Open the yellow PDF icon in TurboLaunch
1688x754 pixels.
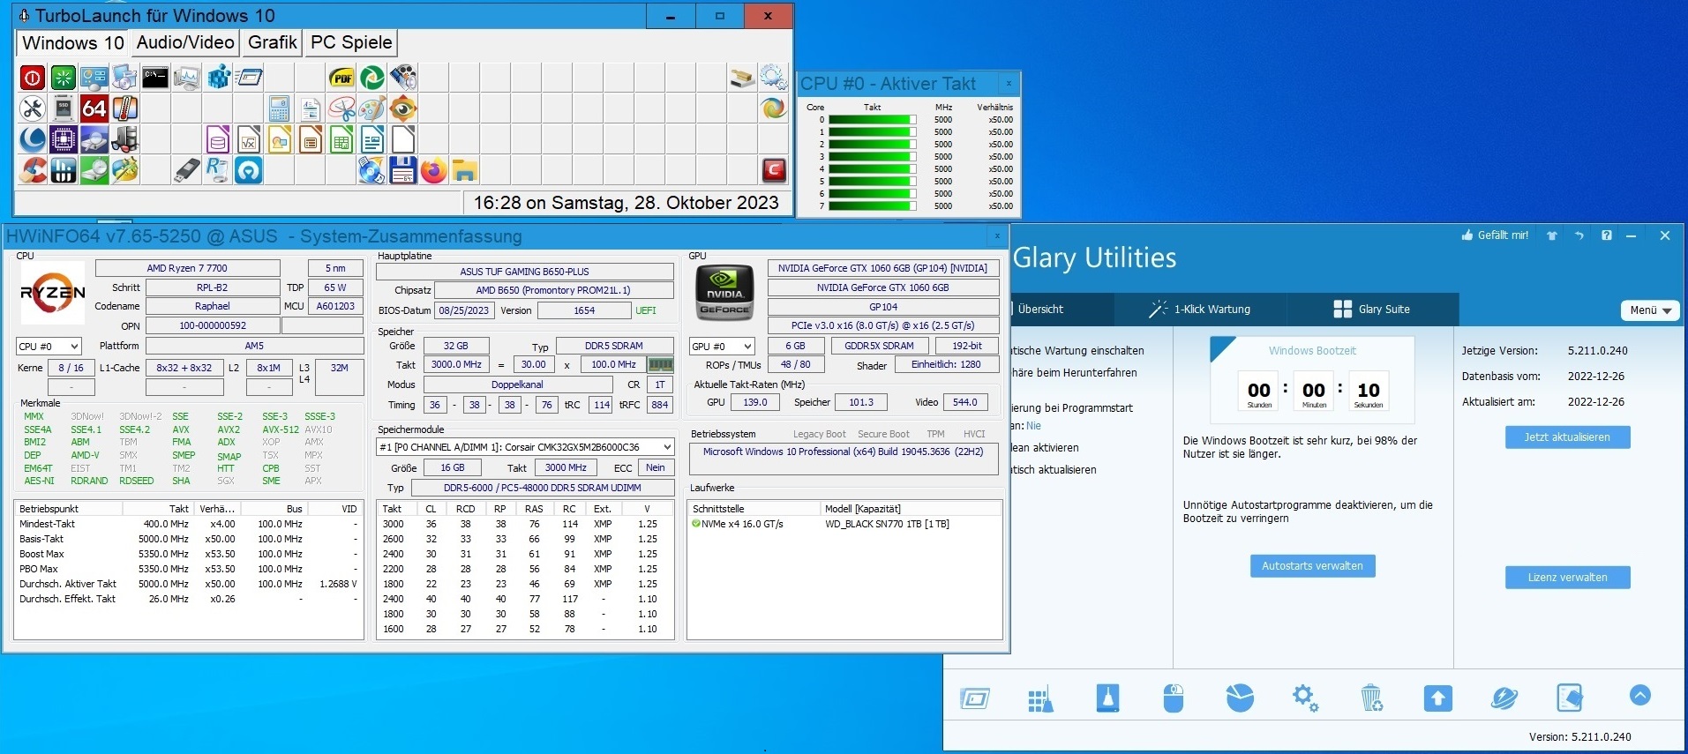coord(341,78)
